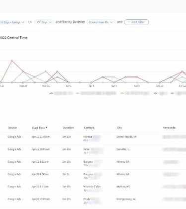
Task: Click the dark line's peak point after Mar 31
Action: (x=57, y=71)
